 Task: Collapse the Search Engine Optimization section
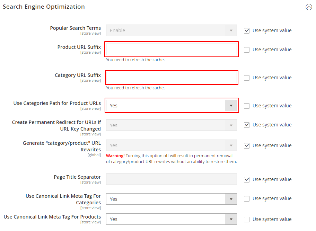[309, 7]
